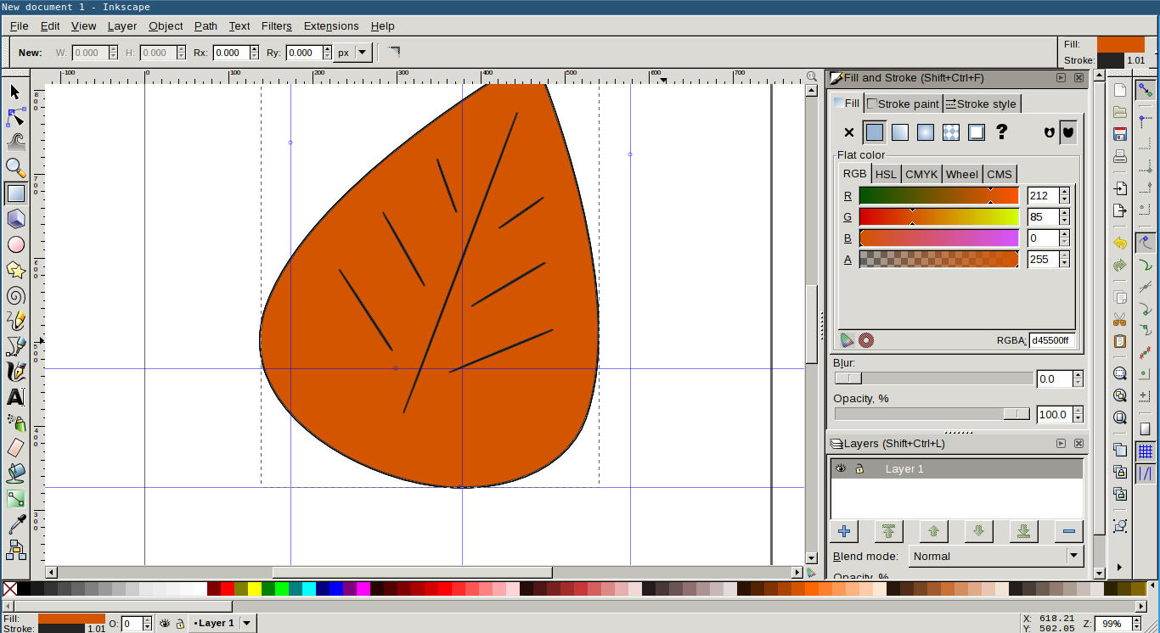
Task: Select the 3D Box tool
Action: 15,219
